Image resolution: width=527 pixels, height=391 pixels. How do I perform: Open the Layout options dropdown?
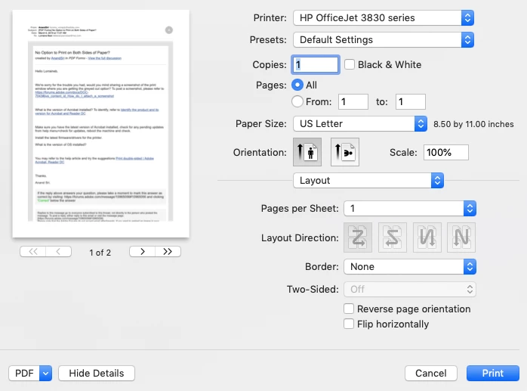pos(368,181)
